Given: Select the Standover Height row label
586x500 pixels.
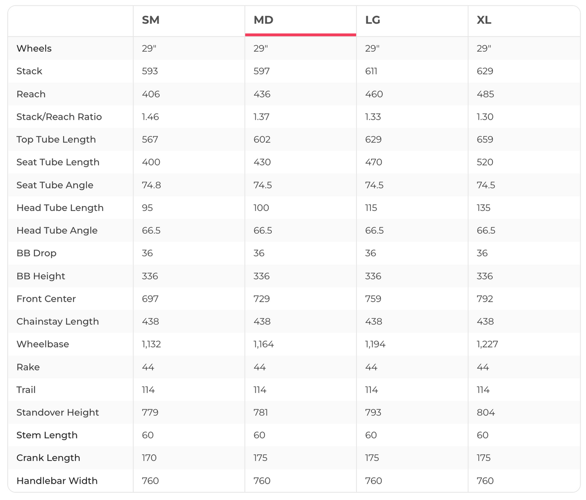Looking at the screenshot, I should [57, 412].
